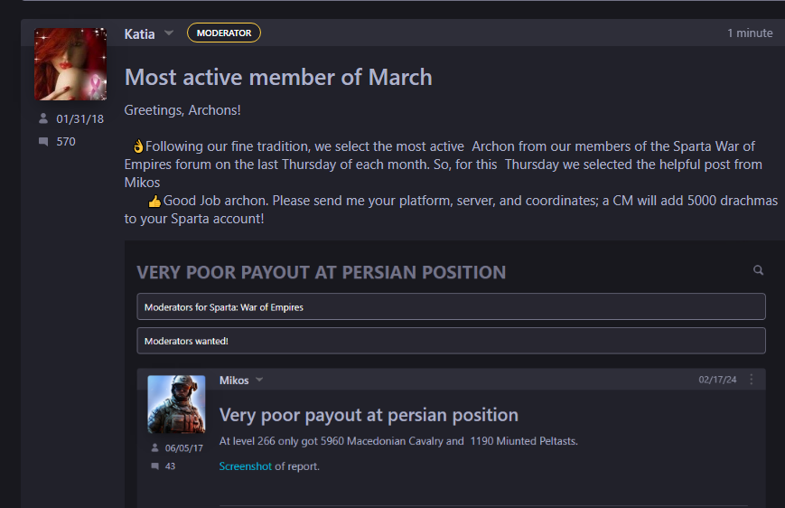Open the Screenshot link in Mikos's post
785x508 pixels.
click(x=246, y=466)
